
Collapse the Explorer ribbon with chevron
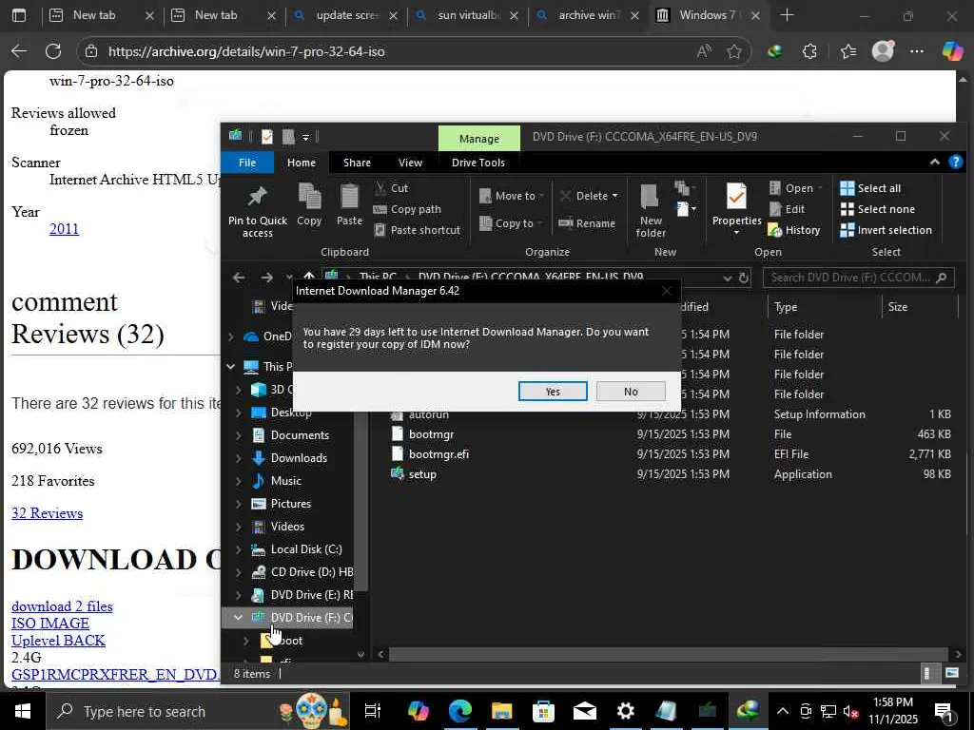tap(934, 162)
